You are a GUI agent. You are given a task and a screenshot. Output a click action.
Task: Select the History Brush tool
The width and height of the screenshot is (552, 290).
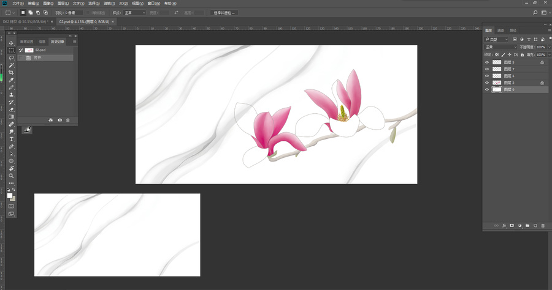tap(11, 102)
